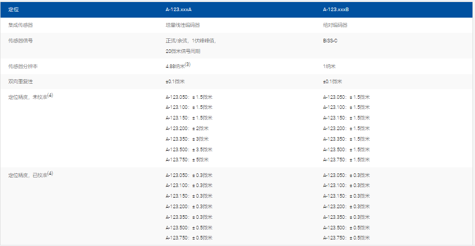Select the A-123.200: ±2微米 entry

tap(187, 129)
